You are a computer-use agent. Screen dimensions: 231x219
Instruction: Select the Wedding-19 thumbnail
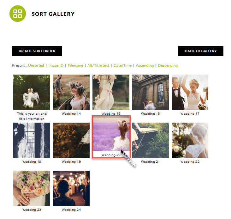[71, 140]
